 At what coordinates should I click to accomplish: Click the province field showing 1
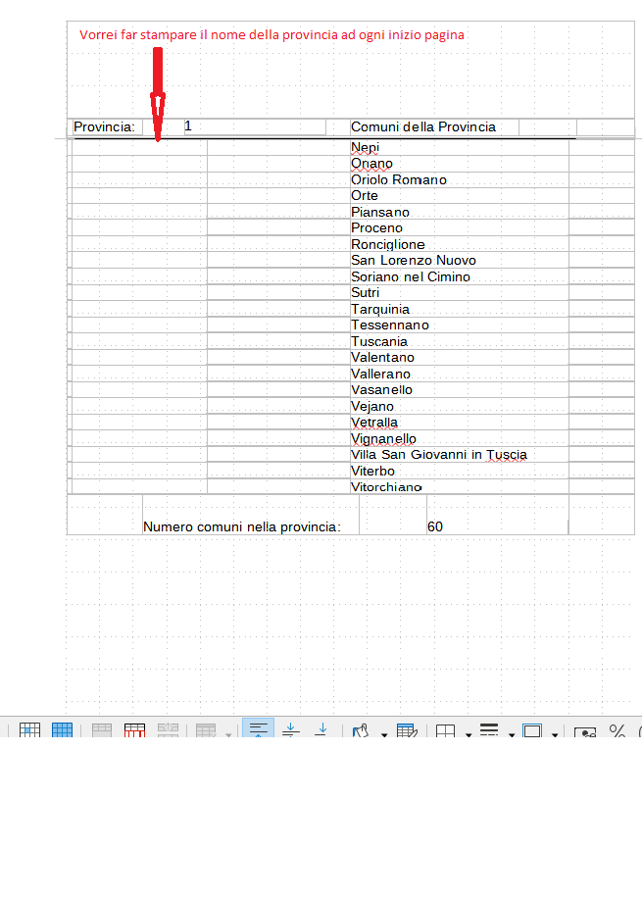254,126
